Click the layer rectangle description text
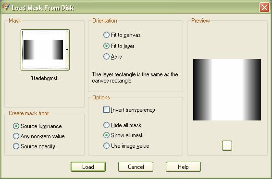272x179 pixels. coord(135,77)
